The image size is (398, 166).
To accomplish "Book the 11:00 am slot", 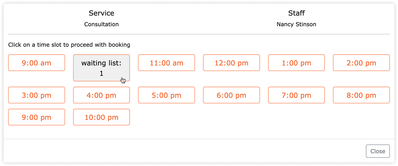I will (x=166, y=63).
